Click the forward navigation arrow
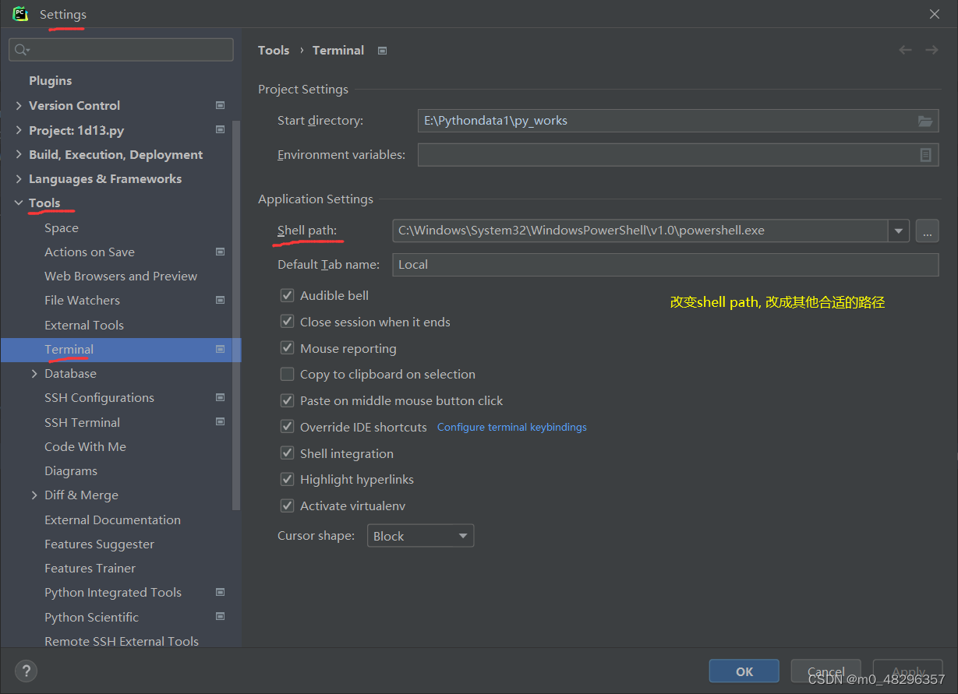The image size is (958, 694). [931, 49]
